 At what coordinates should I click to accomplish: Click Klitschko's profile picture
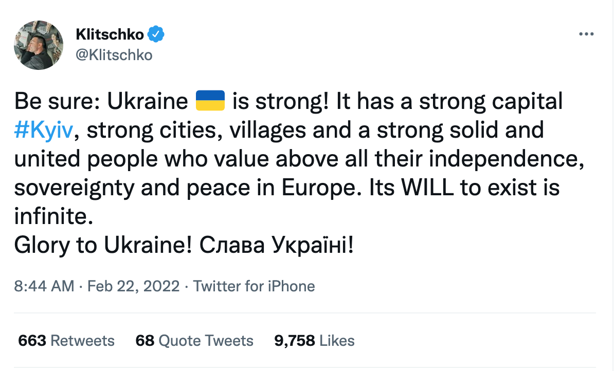tap(39, 45)
